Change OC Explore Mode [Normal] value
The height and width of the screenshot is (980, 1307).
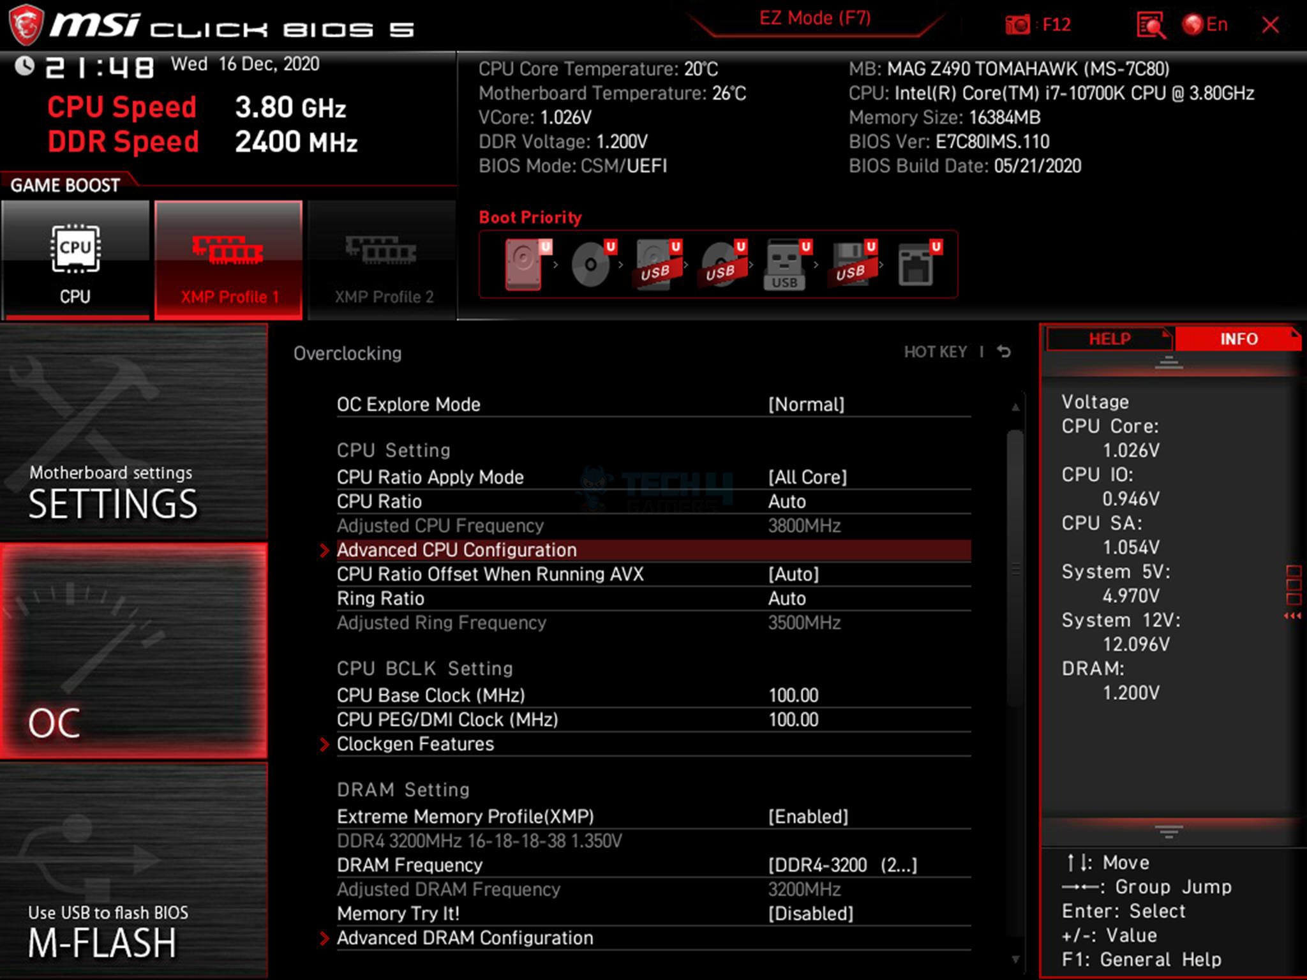pyautogui.click(x=806, y=405)
